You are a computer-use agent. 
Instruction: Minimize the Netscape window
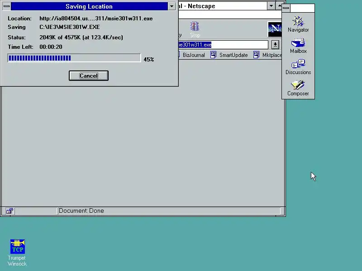click(271, 6)
